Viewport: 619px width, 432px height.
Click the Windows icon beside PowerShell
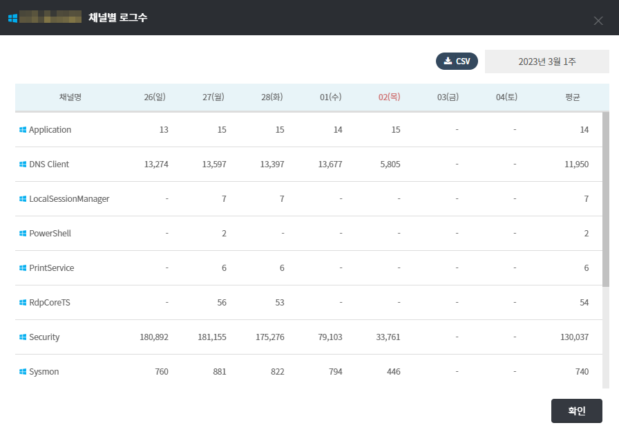point(23,234)
